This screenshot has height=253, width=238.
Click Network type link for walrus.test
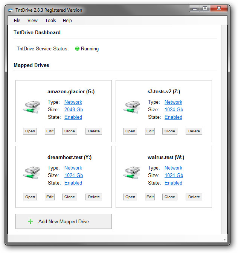pyautogui.click(x=173, y=168)
